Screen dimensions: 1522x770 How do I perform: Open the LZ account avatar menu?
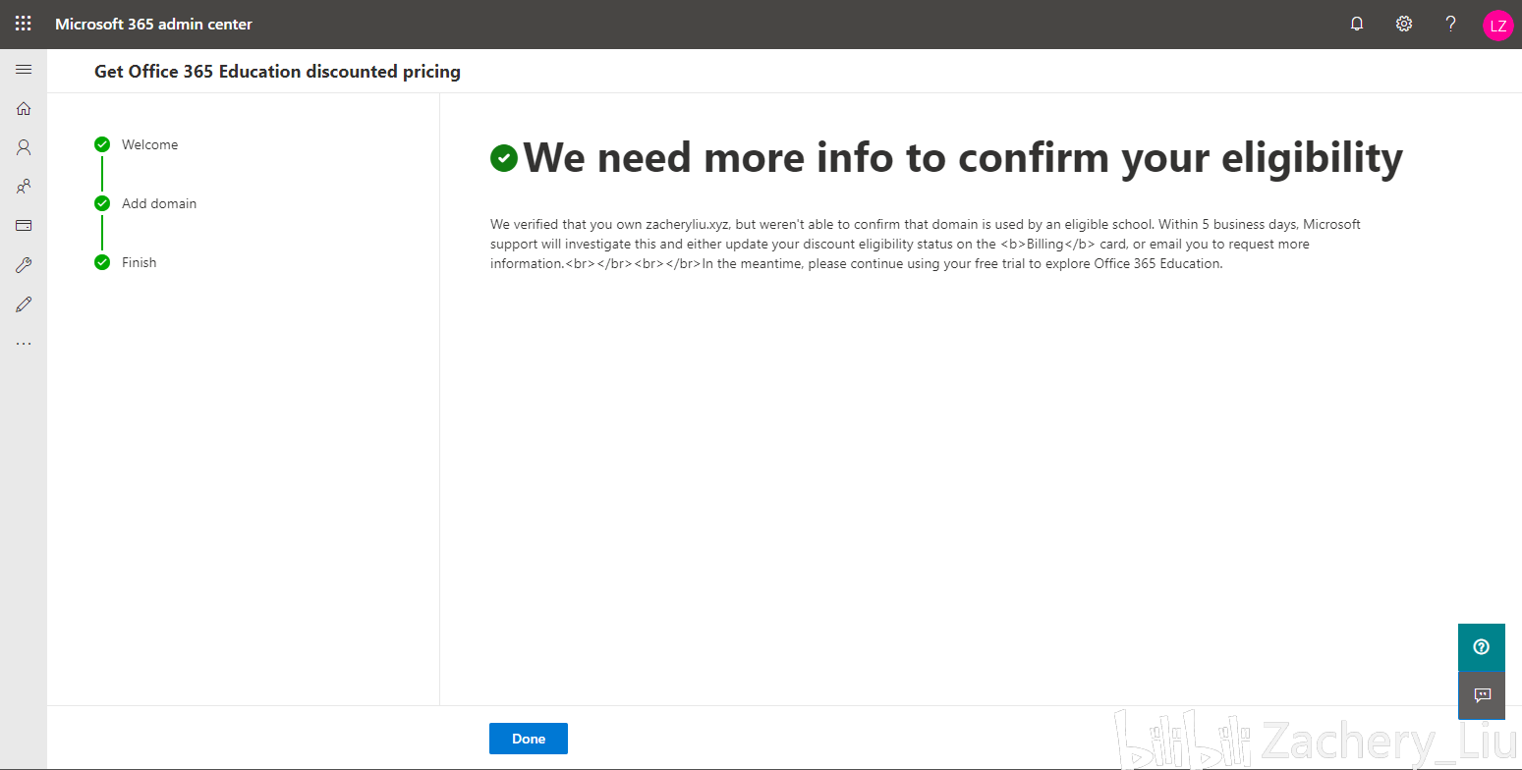[x=1497, y=26]
